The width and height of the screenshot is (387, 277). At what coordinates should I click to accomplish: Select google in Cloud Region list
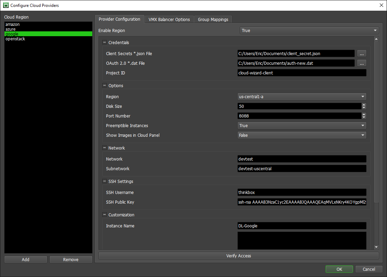point(48,34)
